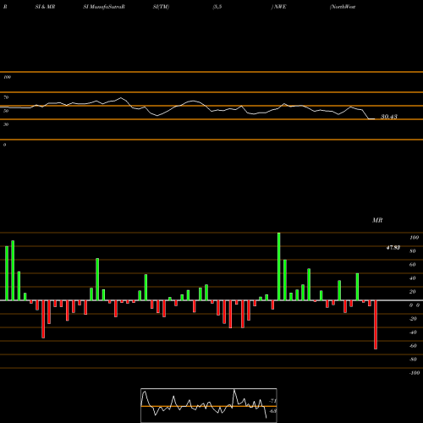This screenshot has width=423, height=423.
Task: Click the RSI axis label 100
Action: [x=7, y=77]
